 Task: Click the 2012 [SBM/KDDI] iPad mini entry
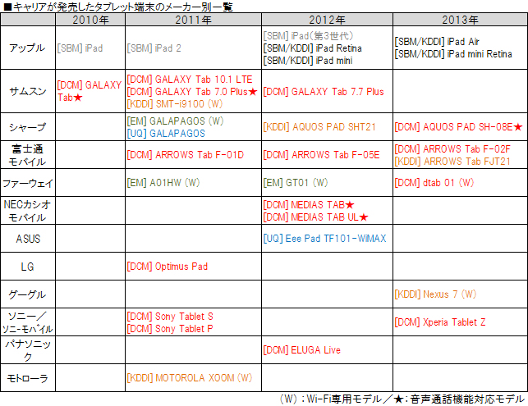coord(308,61)
